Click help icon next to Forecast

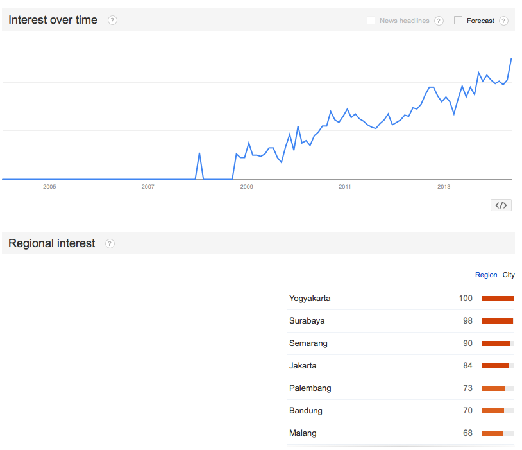(503, 21)
